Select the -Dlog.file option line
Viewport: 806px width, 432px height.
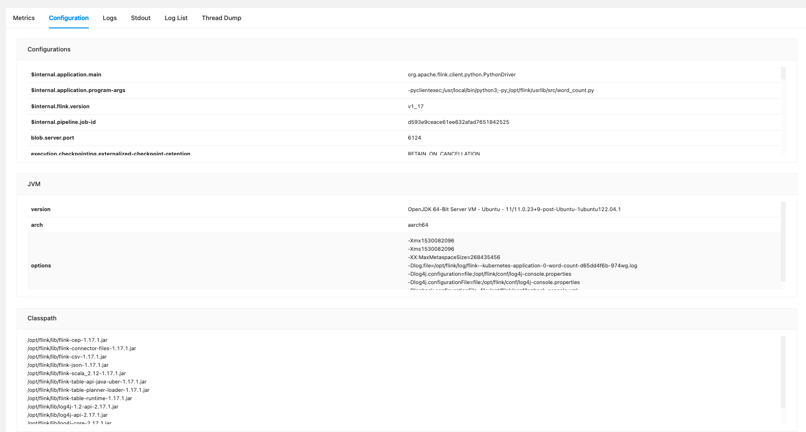tap(522, 265)
